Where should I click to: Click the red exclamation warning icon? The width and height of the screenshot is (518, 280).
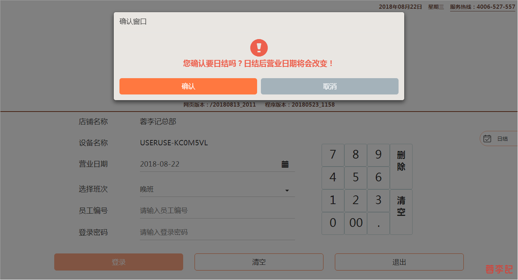pyautogui.click(x=259, y=48)
